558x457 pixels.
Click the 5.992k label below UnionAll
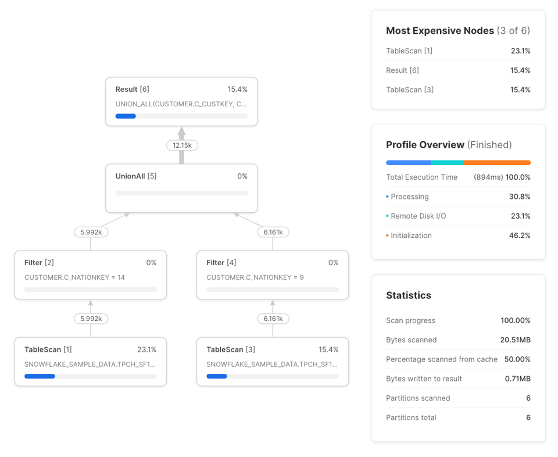pyautogui.click(x=91, y=232)
